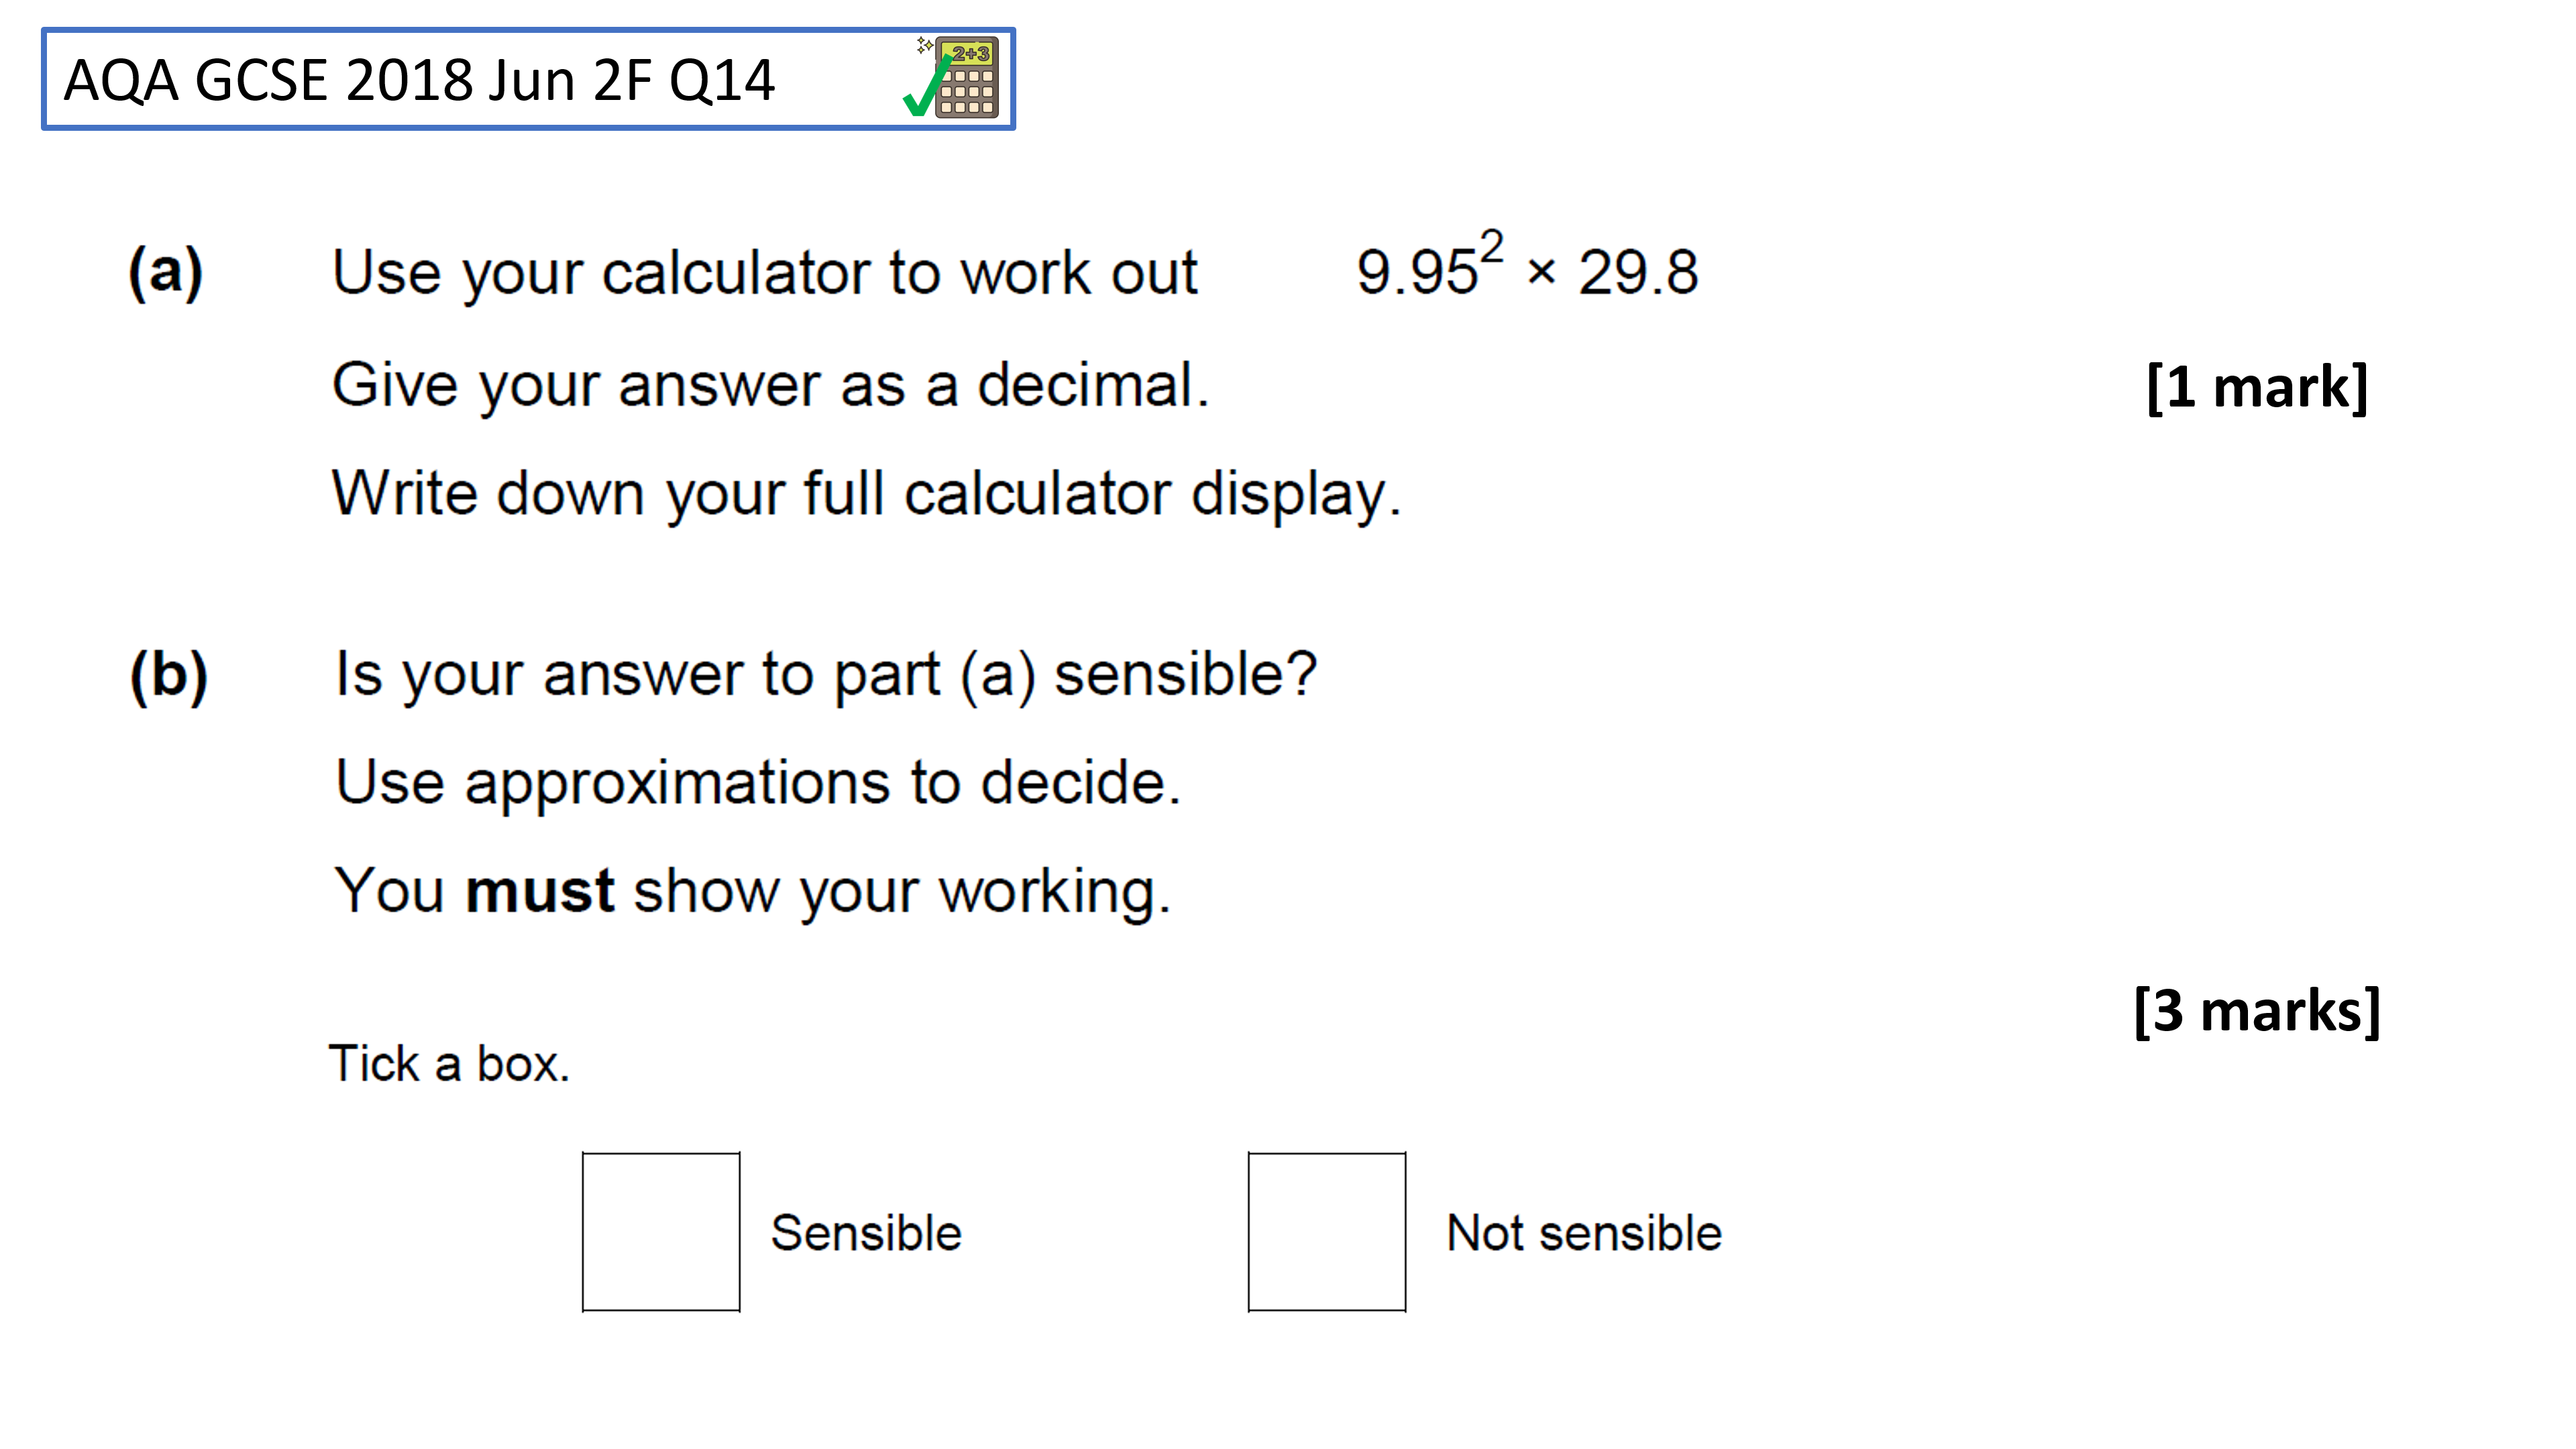The height and width of the screenshot is (1449, 2576).
Task: Click the 'Sensible' text label
Action: (x=866, y=1232)
